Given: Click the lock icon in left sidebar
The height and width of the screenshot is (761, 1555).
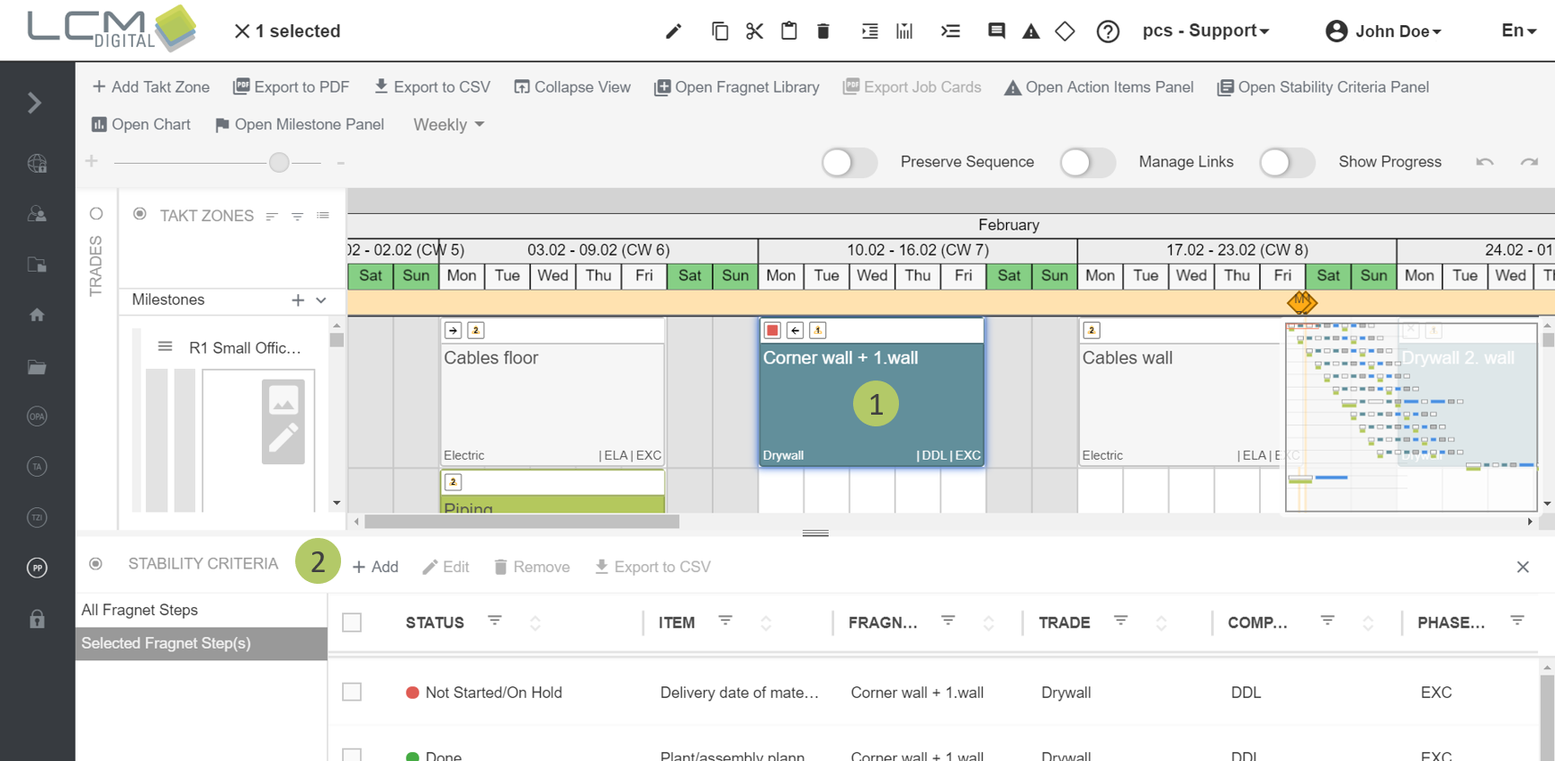Looking at the screenshot, I should point(37,619).
